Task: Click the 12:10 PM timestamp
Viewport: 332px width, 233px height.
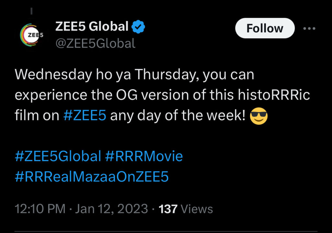Action: pos(40,209)
